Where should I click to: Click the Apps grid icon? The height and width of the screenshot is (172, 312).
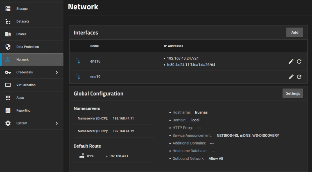(8, 98)
